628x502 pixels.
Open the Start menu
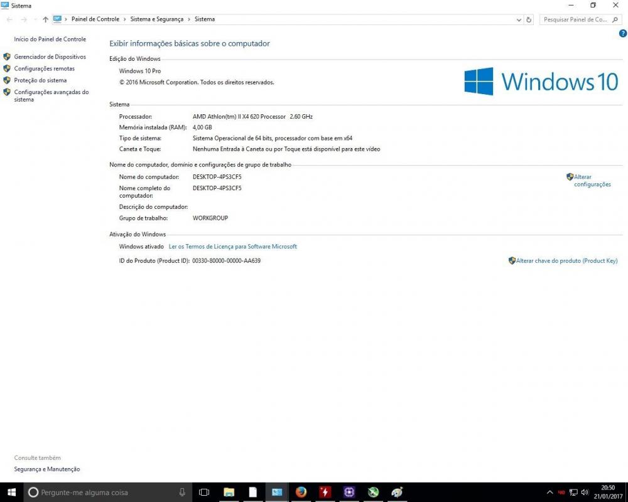pos(10,492)
